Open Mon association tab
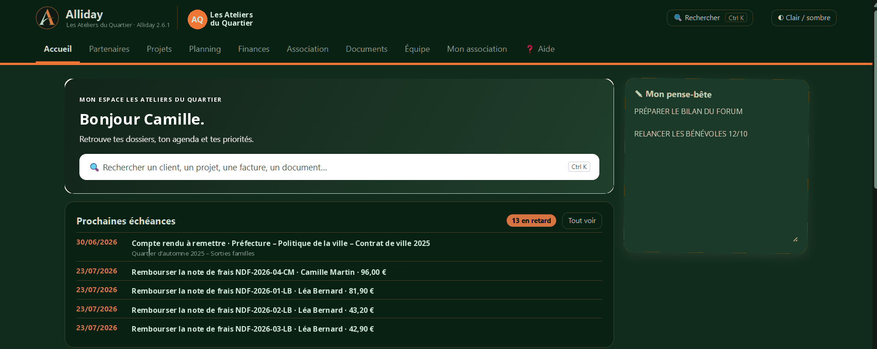 coord(477,49)
